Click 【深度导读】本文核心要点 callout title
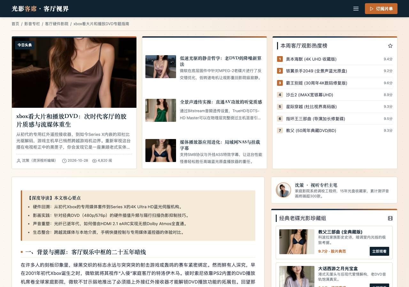 coord(54,198)
